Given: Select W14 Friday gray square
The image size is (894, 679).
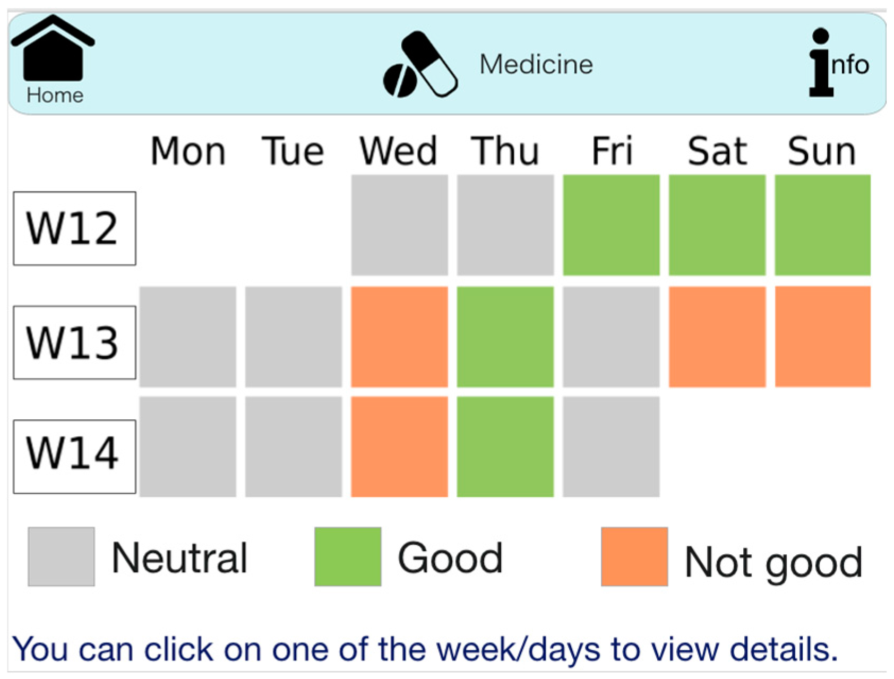Looking at the screenshot, I should pyautogui.click(x=611, y=447).
